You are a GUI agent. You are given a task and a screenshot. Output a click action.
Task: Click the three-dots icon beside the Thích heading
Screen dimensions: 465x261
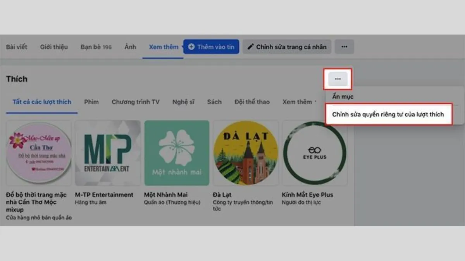pyautogui.click(x=337, y=78)
